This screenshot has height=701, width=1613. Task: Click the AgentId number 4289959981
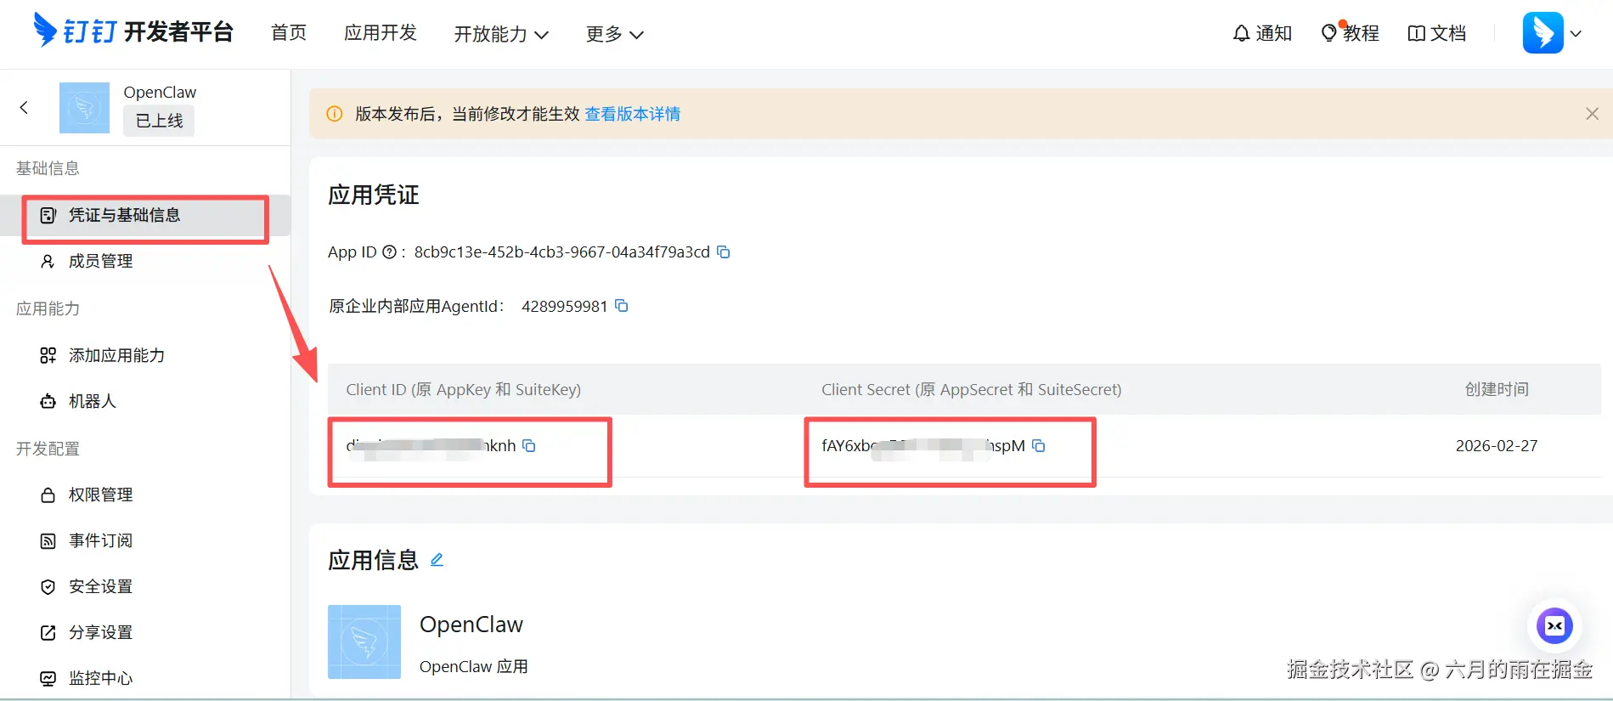click(564, 306)
